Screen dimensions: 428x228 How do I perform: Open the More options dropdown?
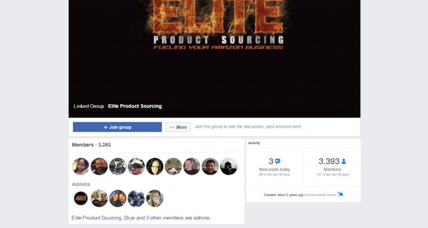click(x=178, y=127)
